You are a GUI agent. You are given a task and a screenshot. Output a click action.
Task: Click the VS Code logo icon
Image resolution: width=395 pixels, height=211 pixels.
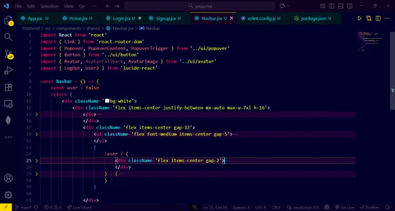click(6, 6)
